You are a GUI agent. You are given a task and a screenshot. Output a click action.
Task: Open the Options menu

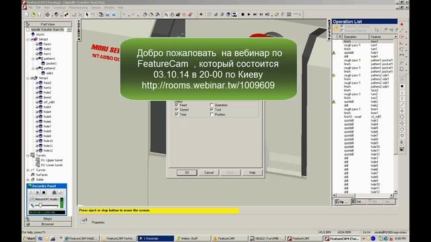pos(96,7)
